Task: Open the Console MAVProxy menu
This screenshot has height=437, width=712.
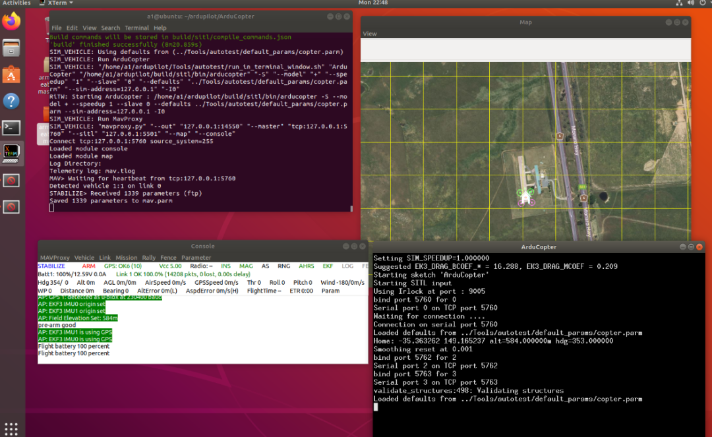Action: [55, 258]
